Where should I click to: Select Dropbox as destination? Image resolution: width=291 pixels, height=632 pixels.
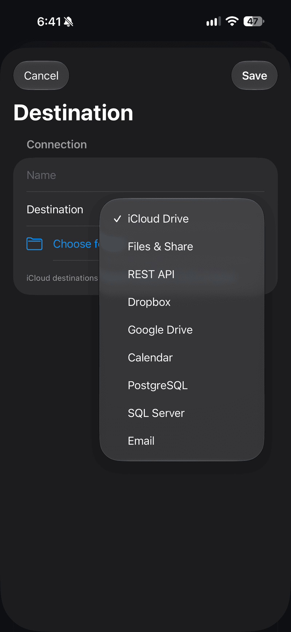pyautogui.click(x=182, y=302)
